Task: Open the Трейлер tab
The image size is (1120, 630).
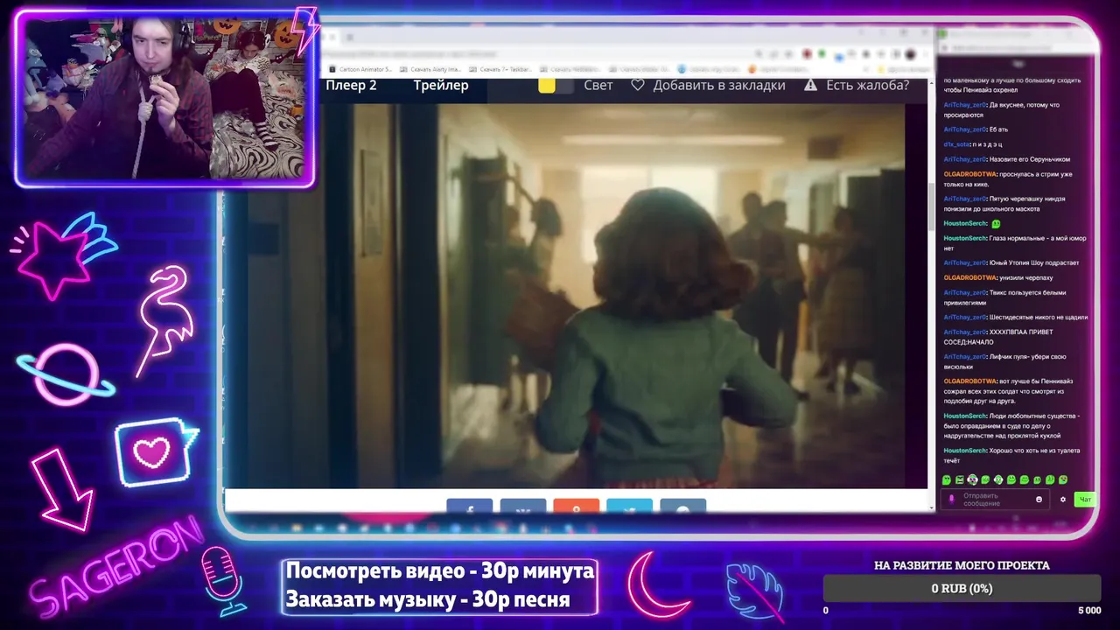Action: coord(441,85)
